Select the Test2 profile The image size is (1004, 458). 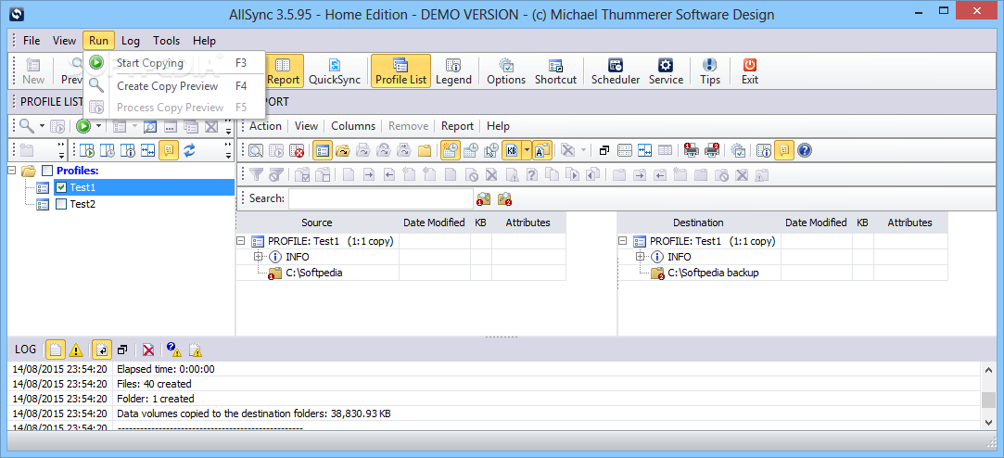click(82, 204)
